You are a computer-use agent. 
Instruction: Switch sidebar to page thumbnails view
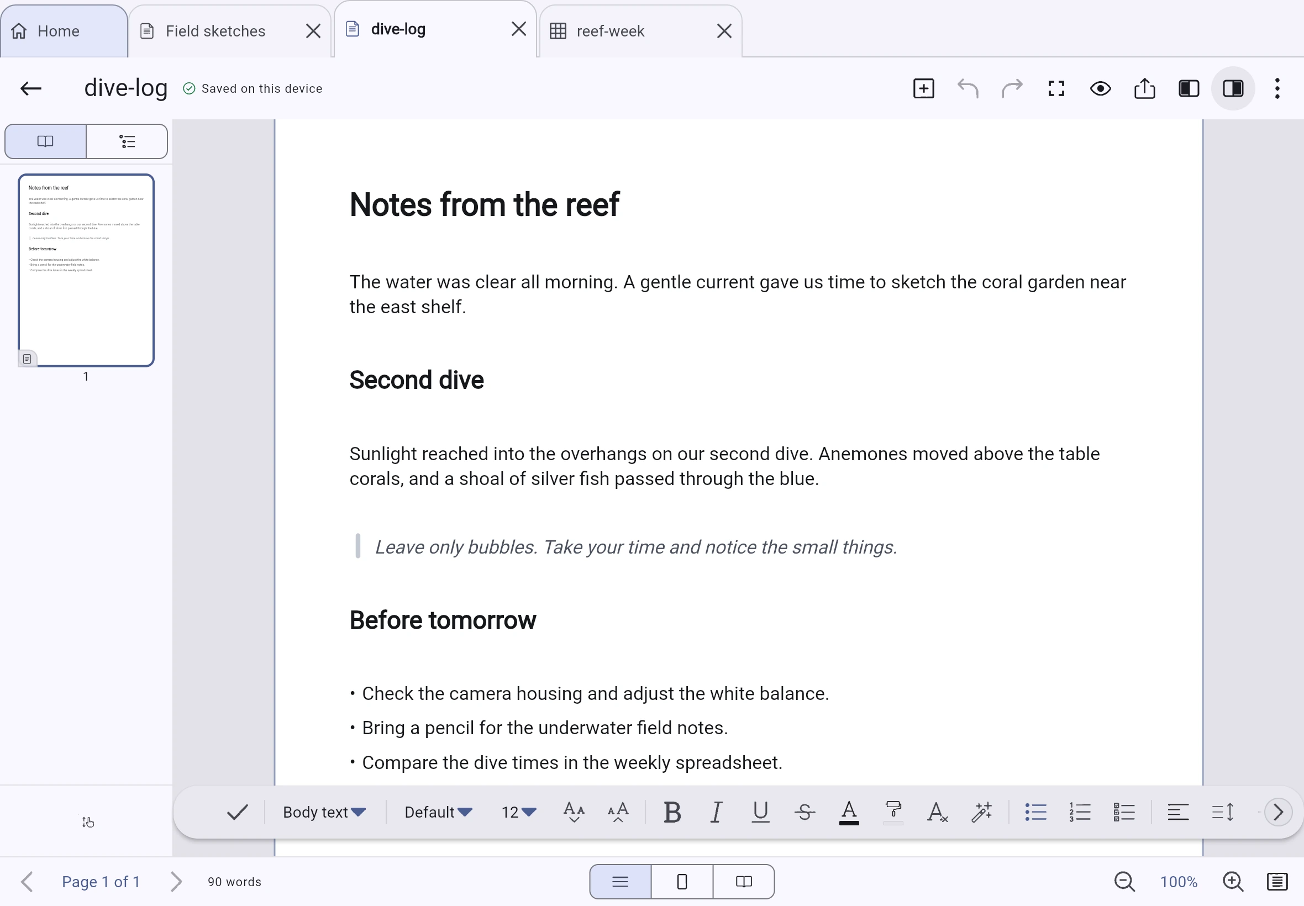click(x=45, y=141)
